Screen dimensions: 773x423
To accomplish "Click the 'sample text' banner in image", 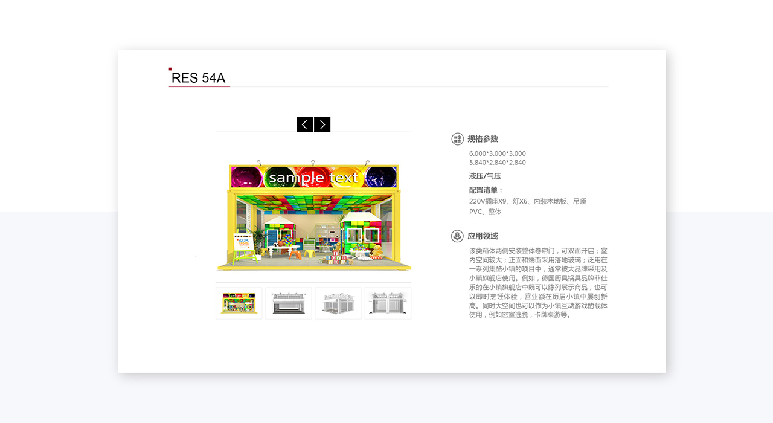I will 313,177.
